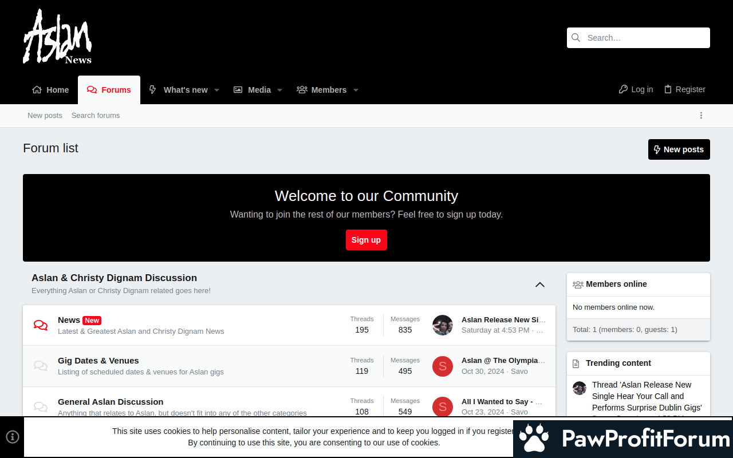733x458 pixels.
Task: Collapse the Aslan & Christy Dignam category
Action: pos(540,285)
